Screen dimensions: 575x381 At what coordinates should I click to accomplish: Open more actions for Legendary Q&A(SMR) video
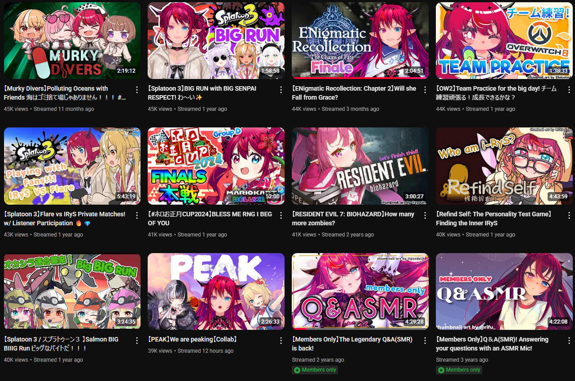tap(425, 341)
